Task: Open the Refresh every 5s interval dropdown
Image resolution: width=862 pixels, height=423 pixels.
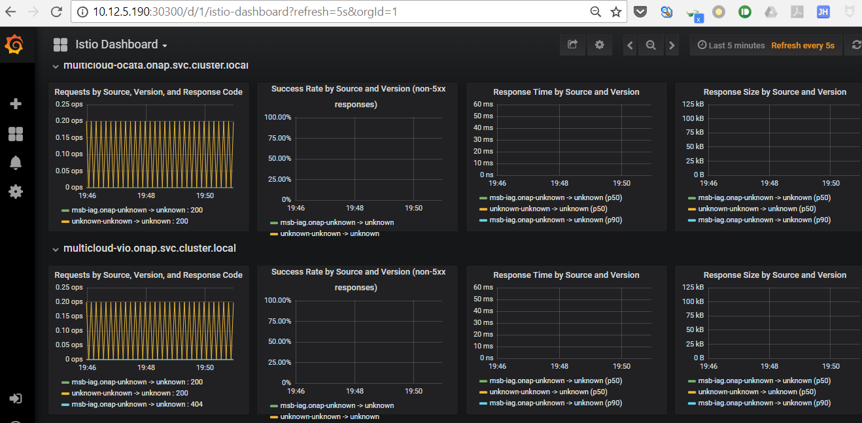Action: click(x=803, y=45)
